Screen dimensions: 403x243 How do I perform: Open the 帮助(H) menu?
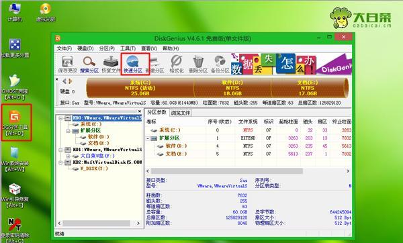171,48
